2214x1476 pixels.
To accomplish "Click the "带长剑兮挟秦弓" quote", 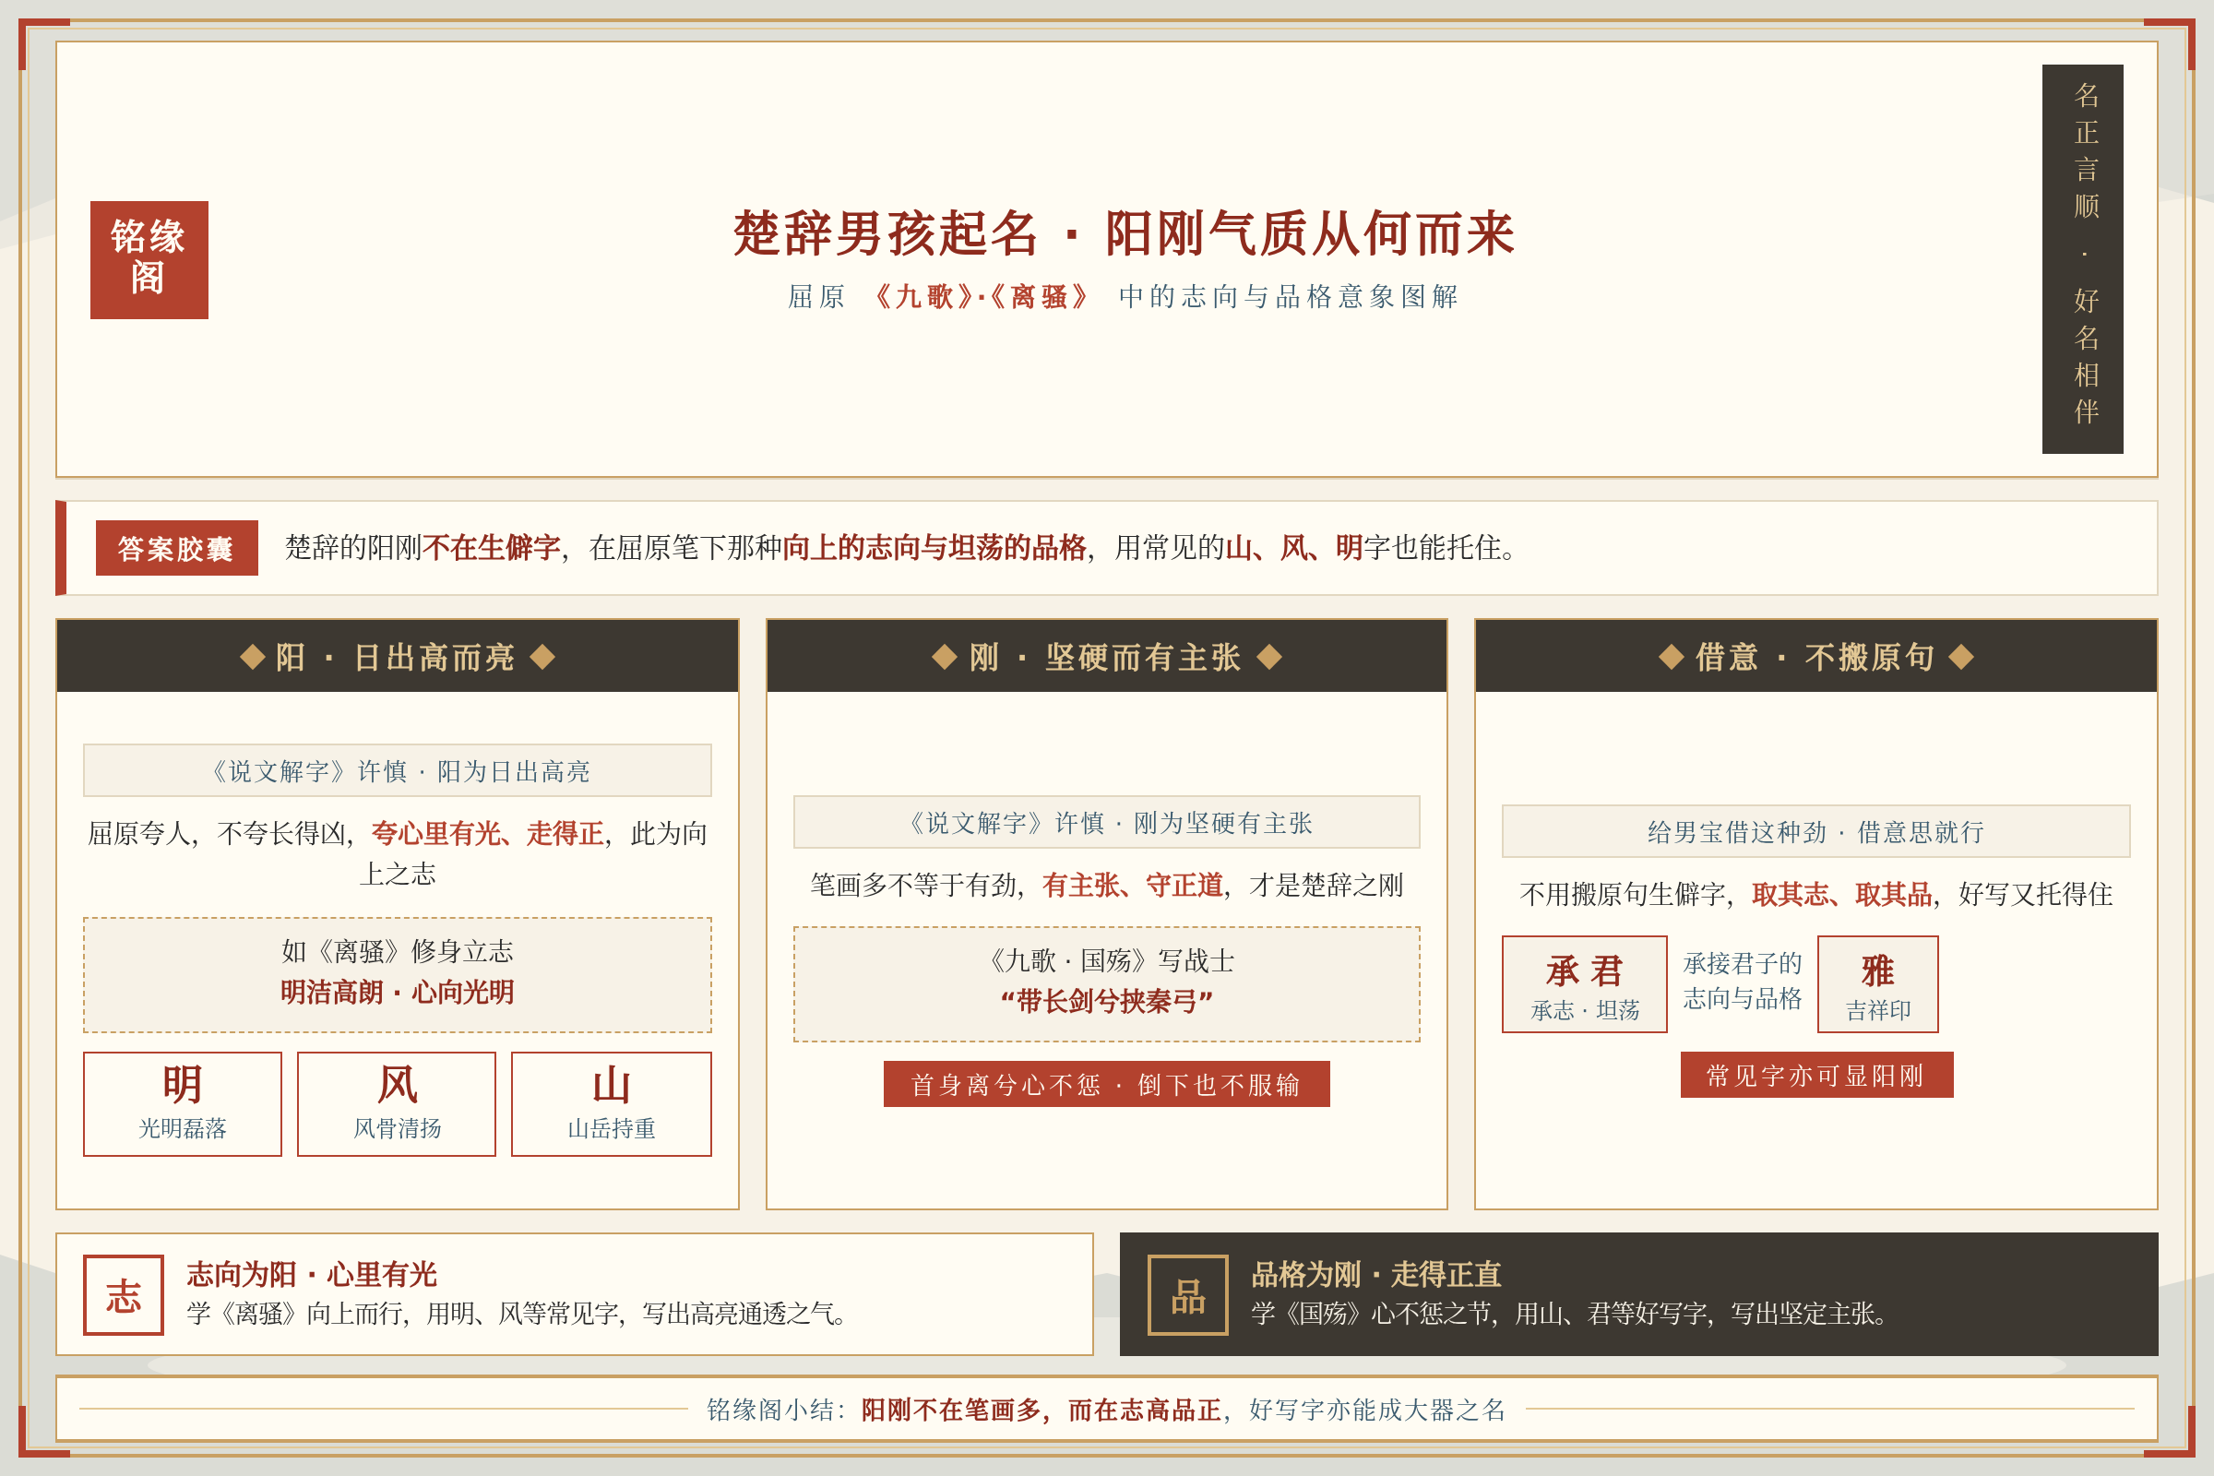I will tap(1106, 1002).
